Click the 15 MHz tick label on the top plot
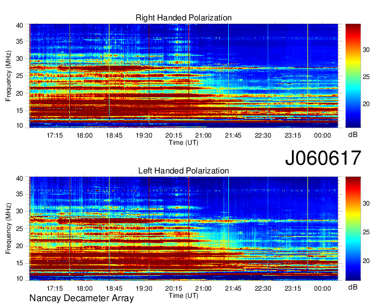The image size is (376, 305). click(x=19, y=111)
